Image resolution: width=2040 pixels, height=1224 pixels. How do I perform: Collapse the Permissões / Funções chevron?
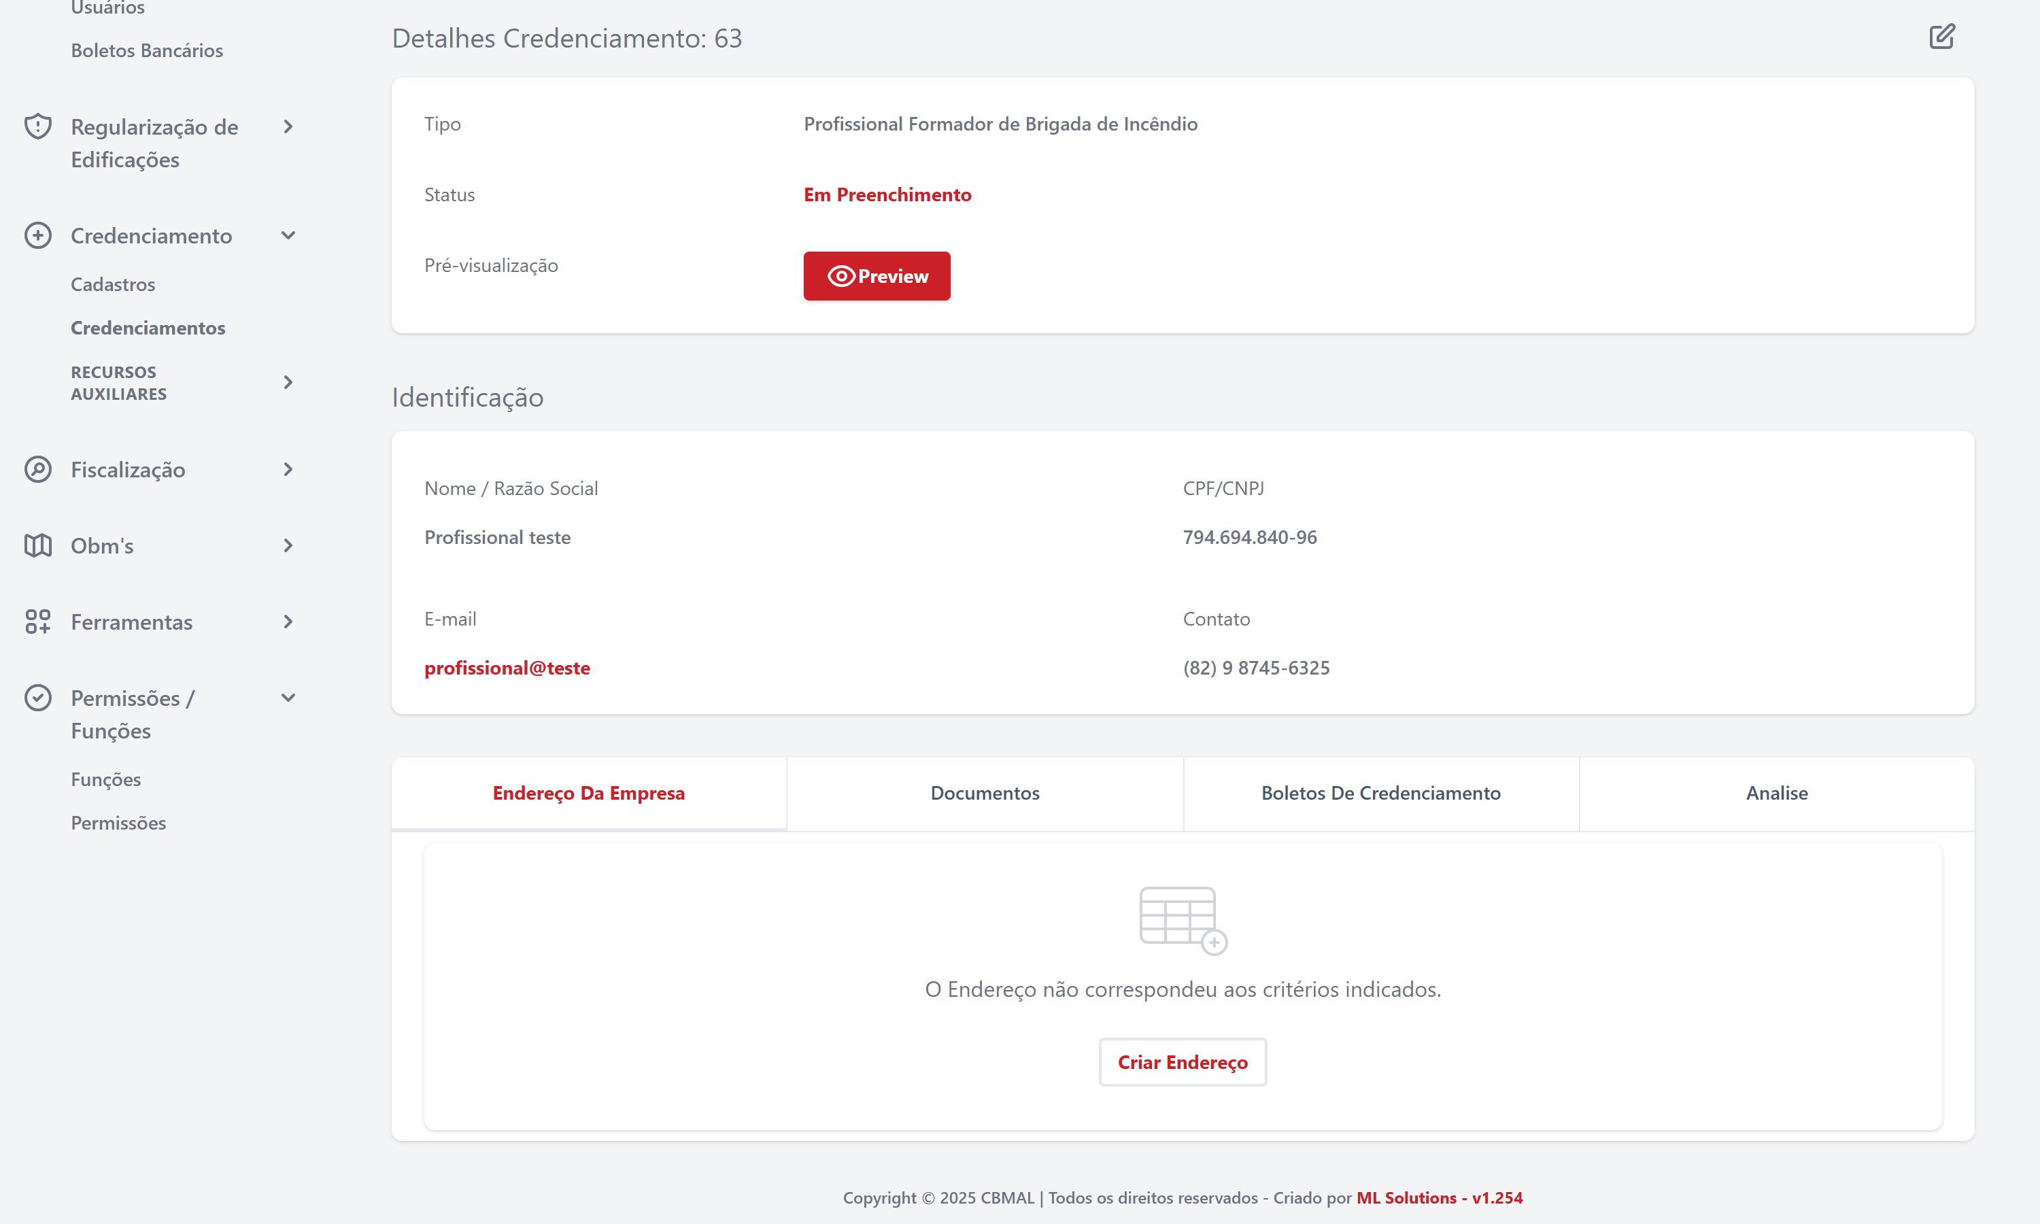click(288, 698)
